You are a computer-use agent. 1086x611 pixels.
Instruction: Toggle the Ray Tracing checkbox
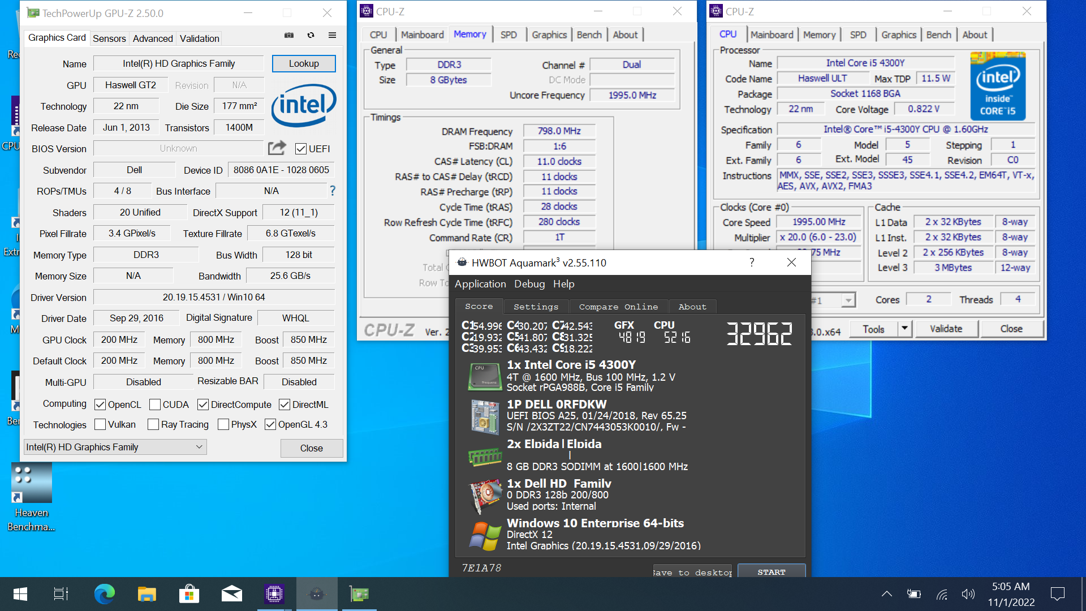(153, 424)
